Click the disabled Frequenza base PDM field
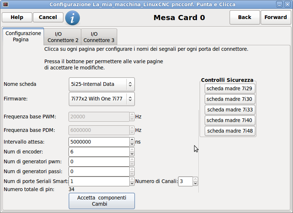This screenshot has height=213, width=293. pyautogui.click(x=99, y=130)
